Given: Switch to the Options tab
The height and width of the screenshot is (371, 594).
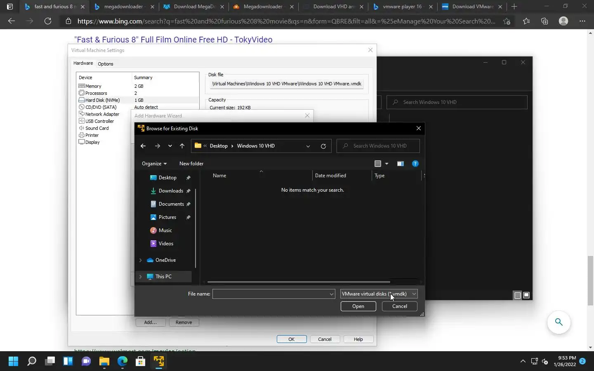Looking at the screenshot, I should coord(106,64).
